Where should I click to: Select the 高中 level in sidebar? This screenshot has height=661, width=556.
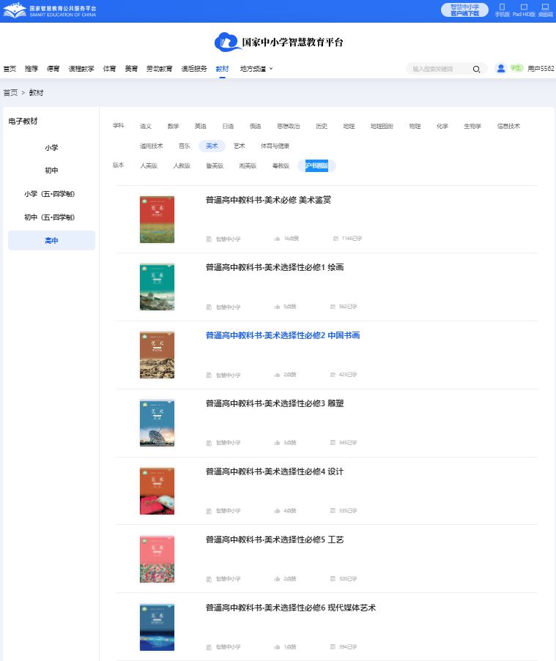[x=51, y=241]
